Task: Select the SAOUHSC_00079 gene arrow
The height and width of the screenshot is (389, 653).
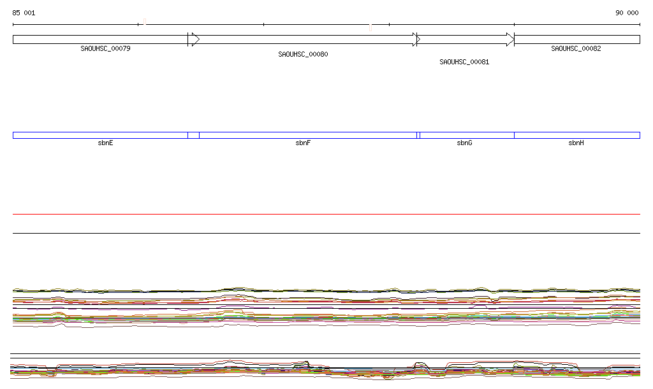Action: 100,39
